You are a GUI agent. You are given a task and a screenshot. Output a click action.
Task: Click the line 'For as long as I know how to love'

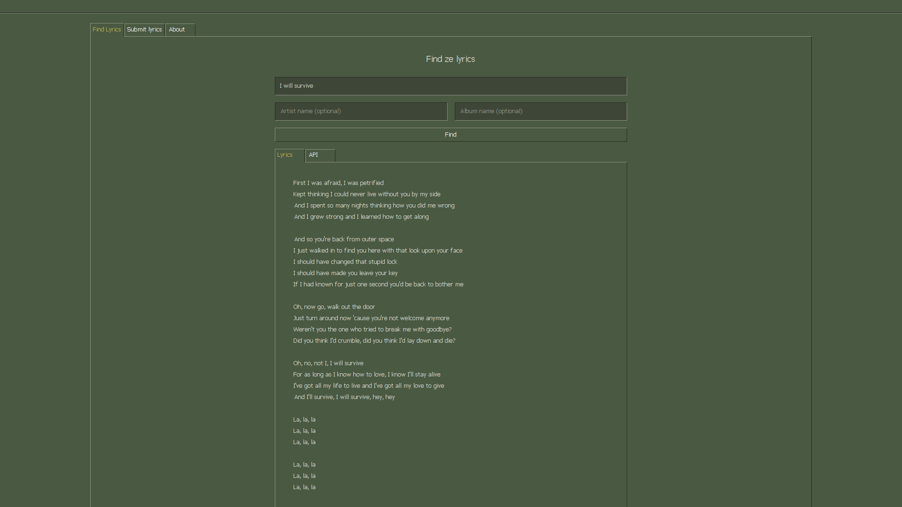[x=366, y=375]
